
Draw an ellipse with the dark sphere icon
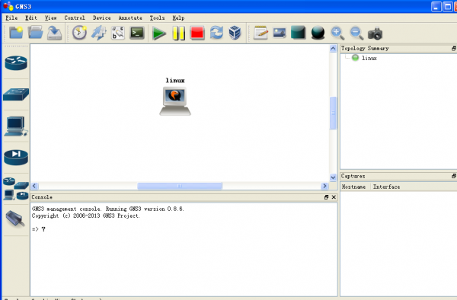tap(318, 33)
